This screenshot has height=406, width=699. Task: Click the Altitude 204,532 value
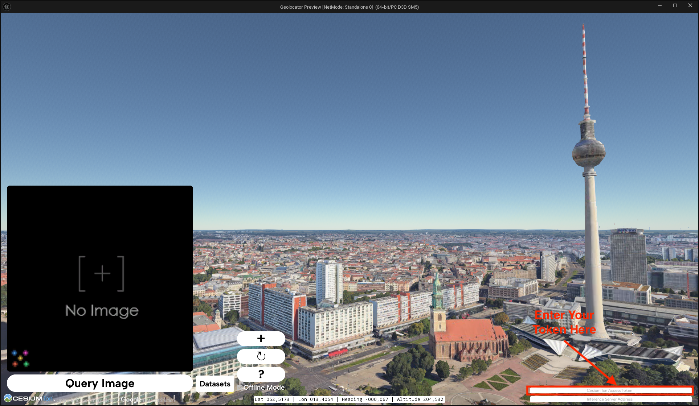click(420, 399)
